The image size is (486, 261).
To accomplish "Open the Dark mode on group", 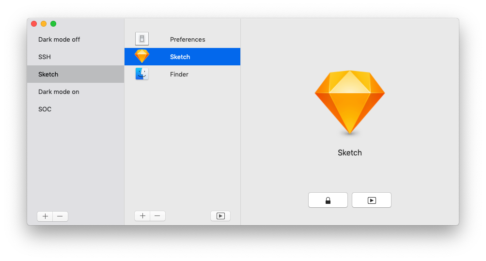I will [76, 92].
